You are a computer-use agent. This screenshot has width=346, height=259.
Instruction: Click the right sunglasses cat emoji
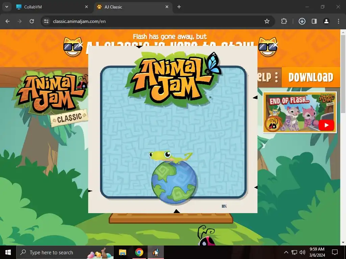tap(268, 47)
